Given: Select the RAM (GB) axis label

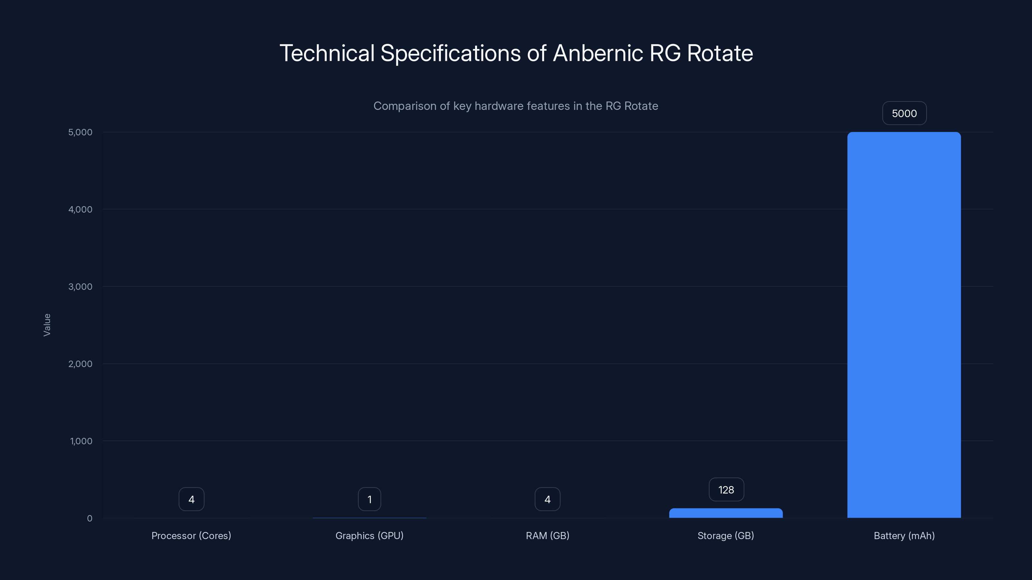Looking at the screenshot, I should point(547,536).
